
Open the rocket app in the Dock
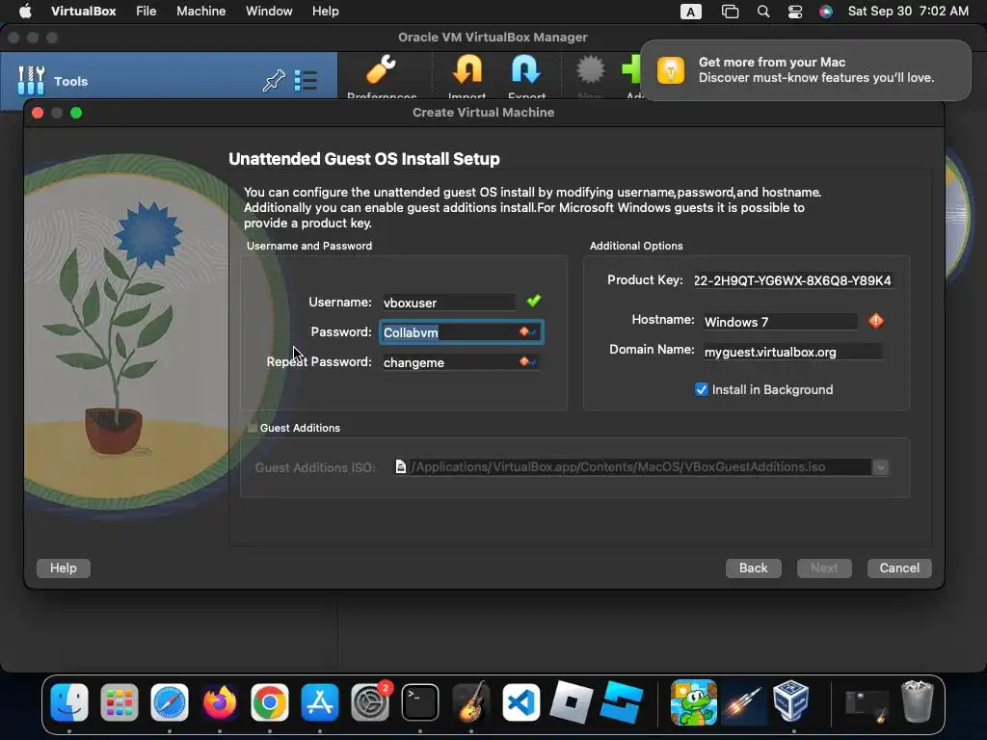pyautogui.click(x=743, y=701)
